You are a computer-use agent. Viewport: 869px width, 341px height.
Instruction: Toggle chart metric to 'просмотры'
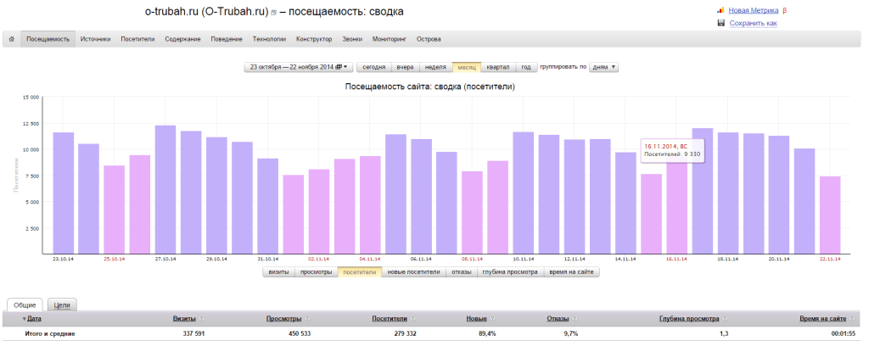[x=315, y=272]
